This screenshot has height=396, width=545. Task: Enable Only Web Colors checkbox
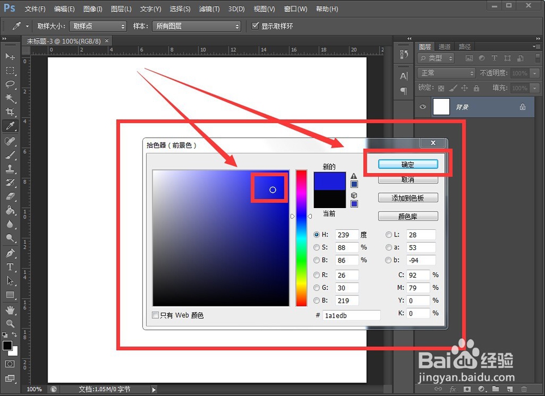pos(155,315)
